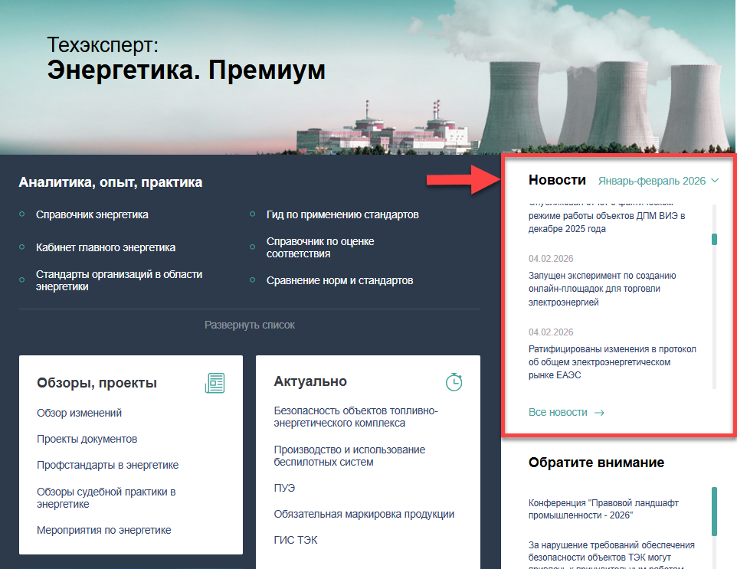Go to Проекты документов
Screen dimensions: 737x569
click(87, 439)
